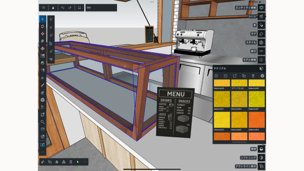The height and width of the screenshot is (171, 304).
Task: Activate the Offset tool
Action: (43, 71)
